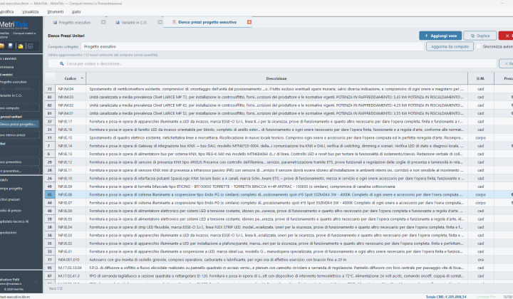Click the save floppy disk icon
The image size is (513, 299).
point(11,46)
